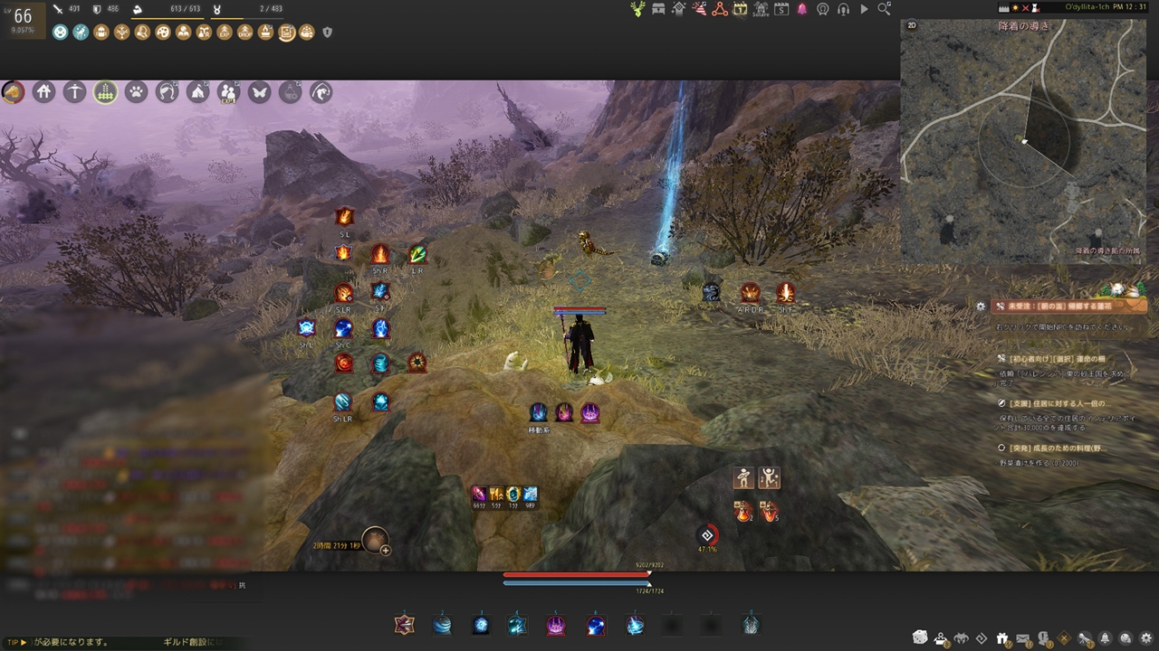Screen dimensions: 1159x651
Task: Open the red triangle nodes icon
Action: [x=720, y=9]
